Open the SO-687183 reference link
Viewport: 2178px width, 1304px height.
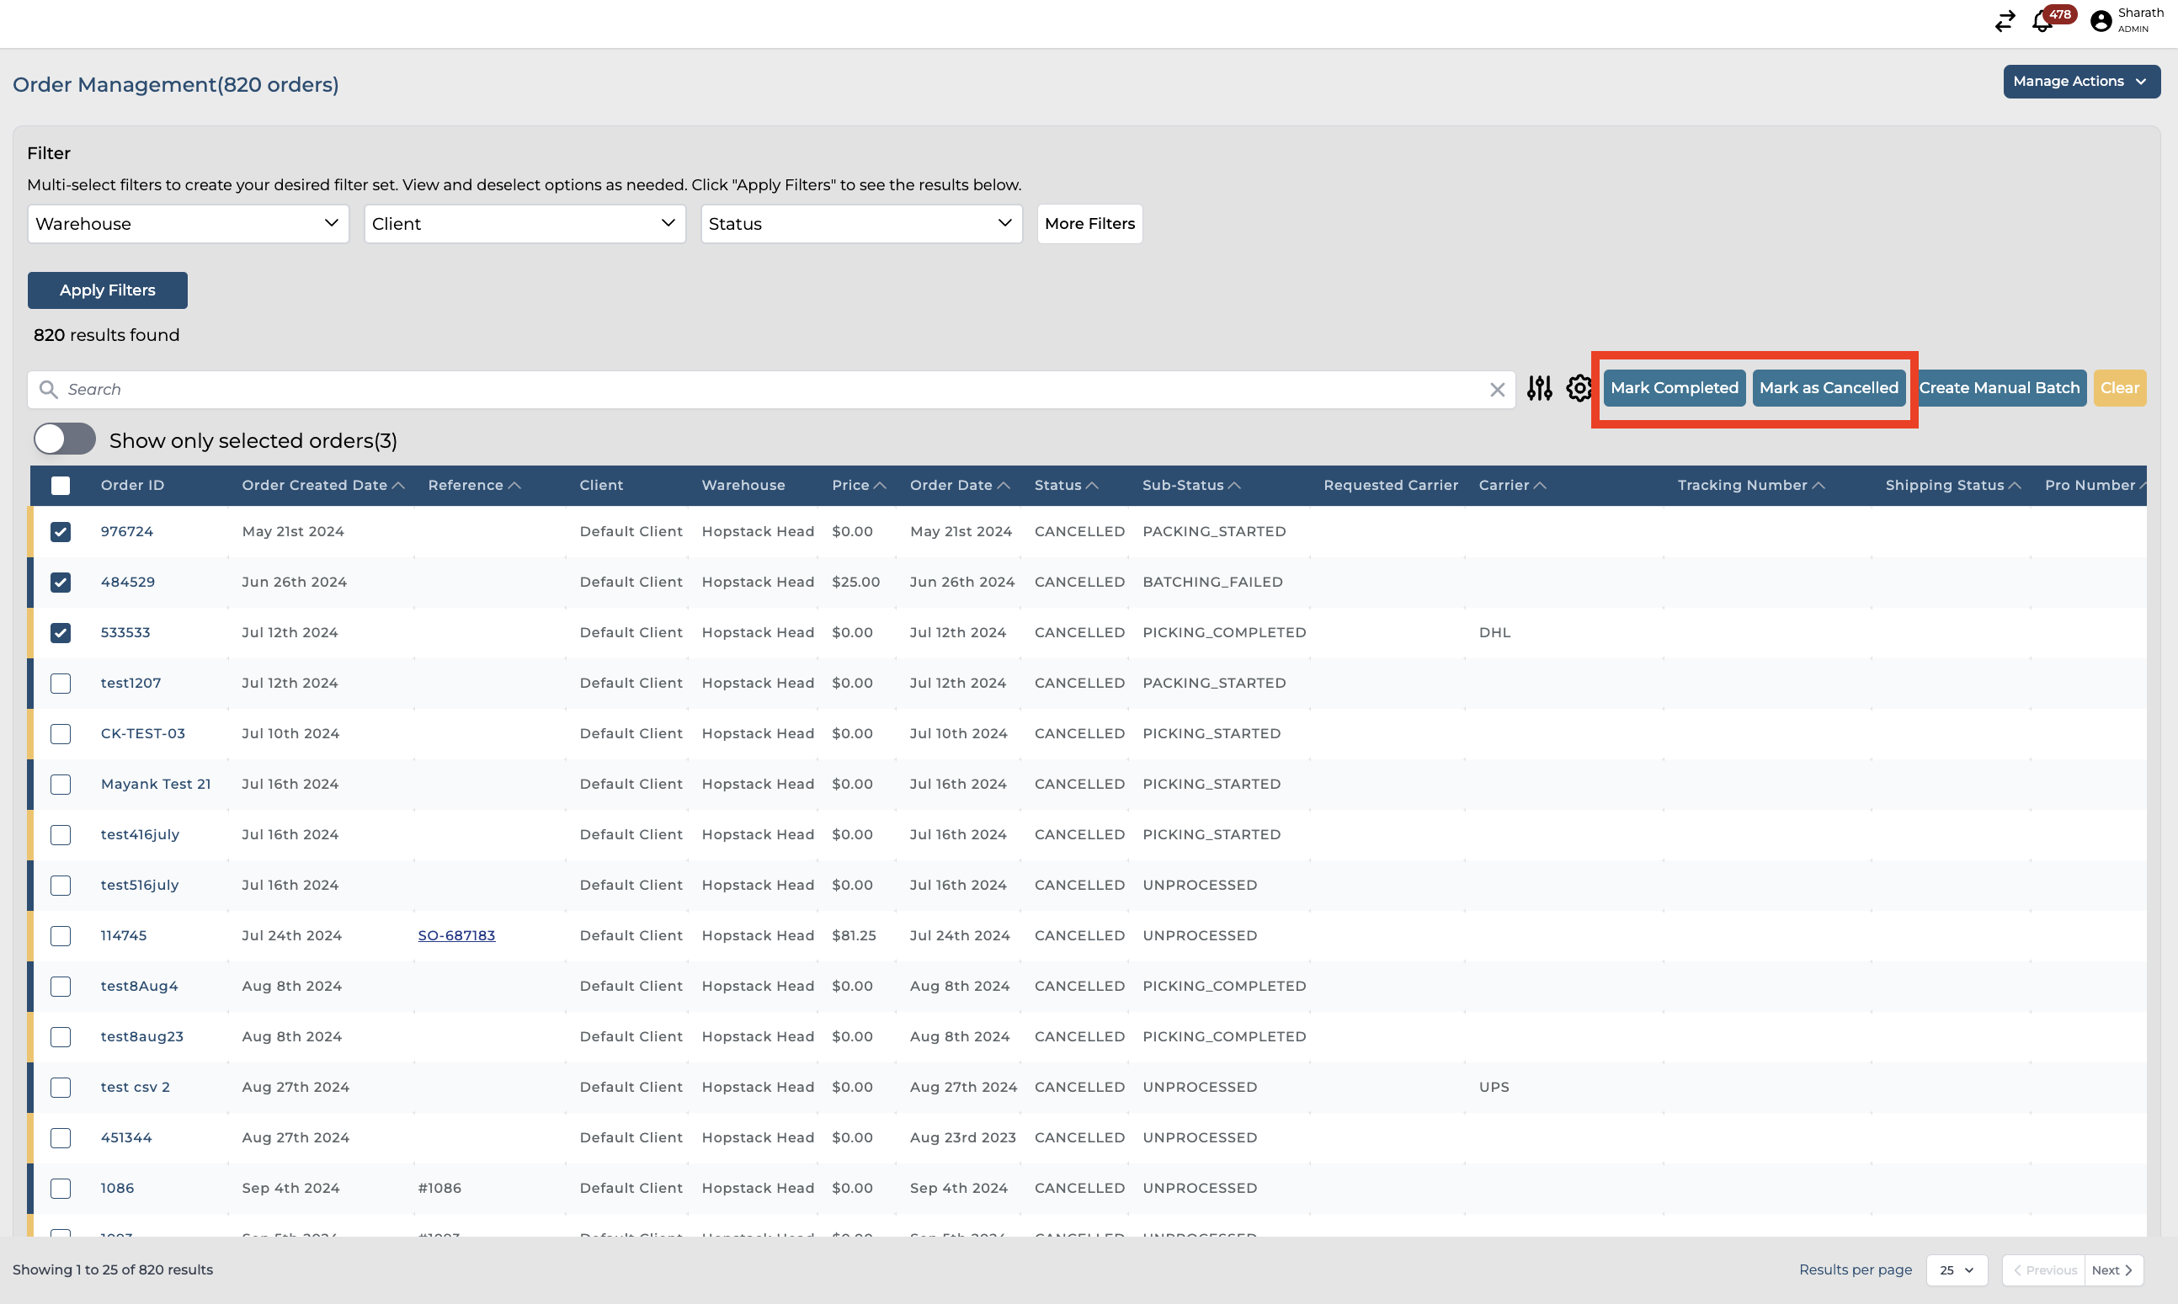[x=456, y=936]
